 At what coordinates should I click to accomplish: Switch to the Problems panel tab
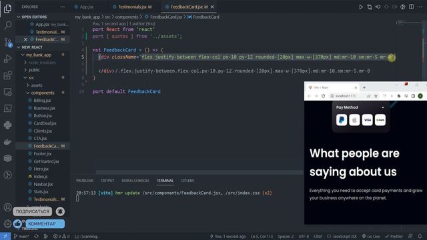tap(85, 181)
